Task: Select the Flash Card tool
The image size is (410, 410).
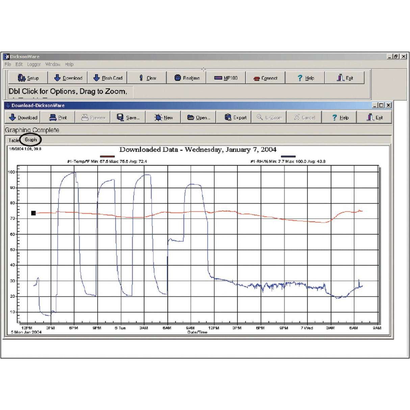Action: [107, 77]
